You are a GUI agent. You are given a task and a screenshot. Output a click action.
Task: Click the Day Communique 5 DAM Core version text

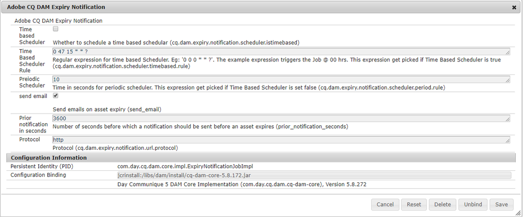coord(242,185)
